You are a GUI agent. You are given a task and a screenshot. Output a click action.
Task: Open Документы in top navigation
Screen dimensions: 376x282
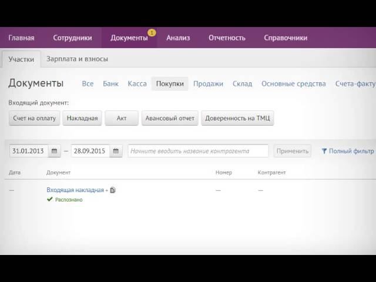[x=129, y=38]
